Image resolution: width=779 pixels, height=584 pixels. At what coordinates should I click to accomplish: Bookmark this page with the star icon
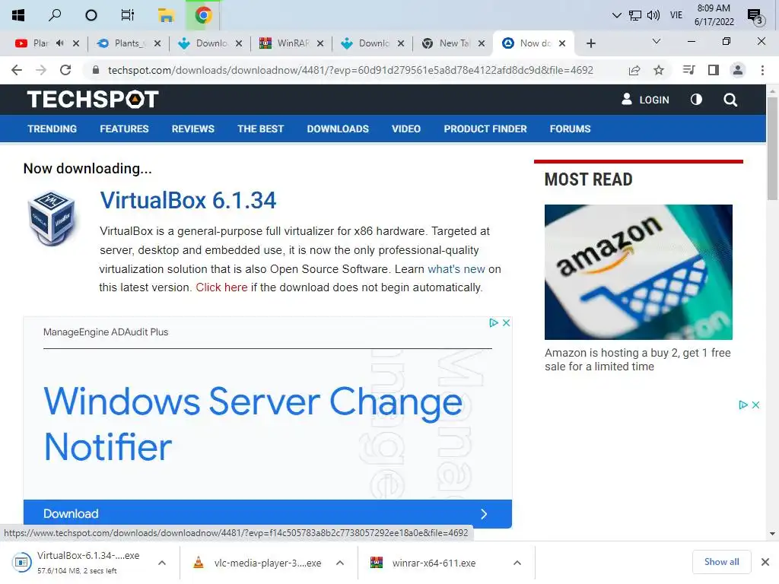[659, 70]
